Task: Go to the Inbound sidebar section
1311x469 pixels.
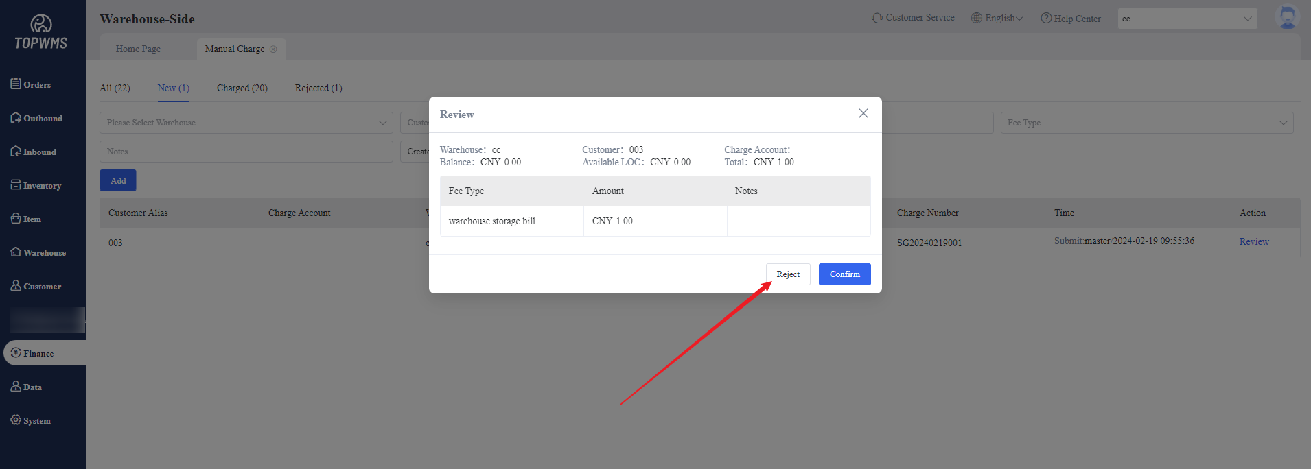Action: (34, 152)
